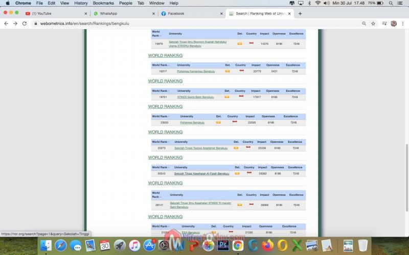This screenshot has width=409, height=255.
Task: Open Safari from the dock
Action: (61, 245)
